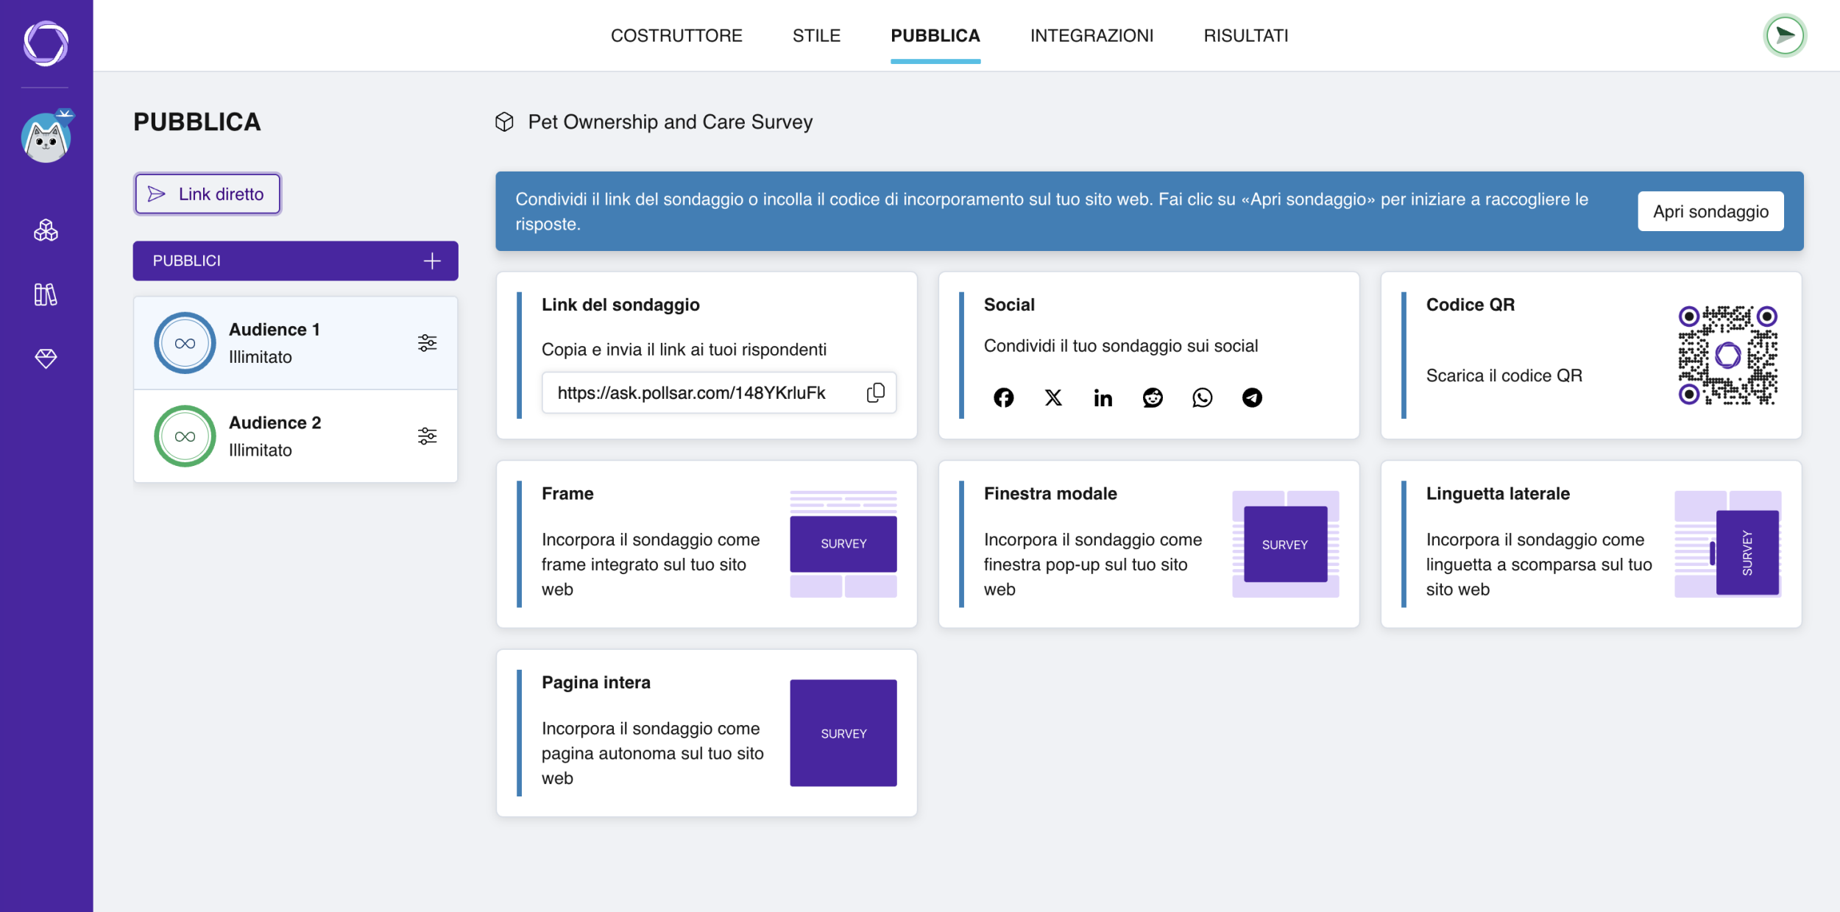This screenshot has height=912, width=1840.
Task: Select the Link diretto button
Action: (x=207, y=194)
